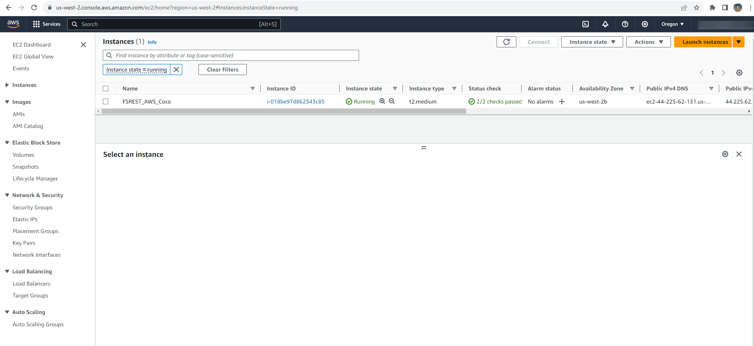This screenshot has width=754, height=346.
Task: Click the Connect button
Action: click(x=539, y=42)
